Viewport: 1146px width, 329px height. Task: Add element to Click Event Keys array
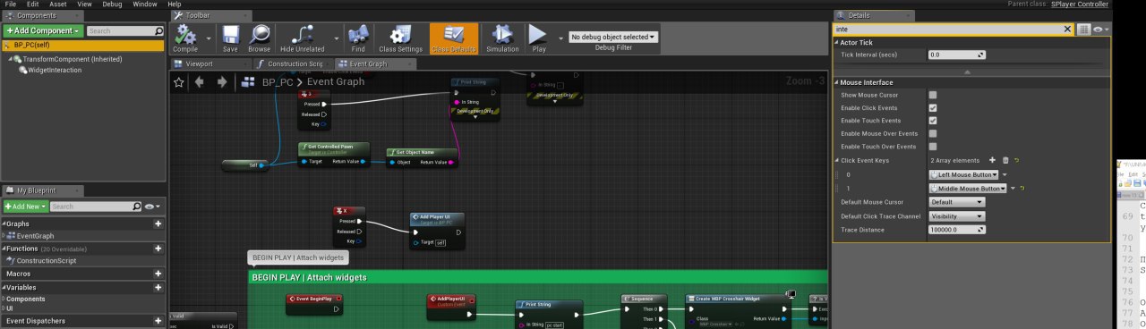993,160
